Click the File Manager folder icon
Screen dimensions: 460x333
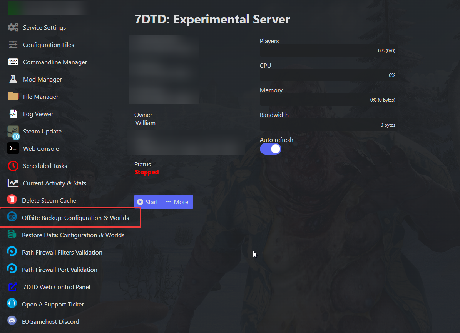point(13,96)
